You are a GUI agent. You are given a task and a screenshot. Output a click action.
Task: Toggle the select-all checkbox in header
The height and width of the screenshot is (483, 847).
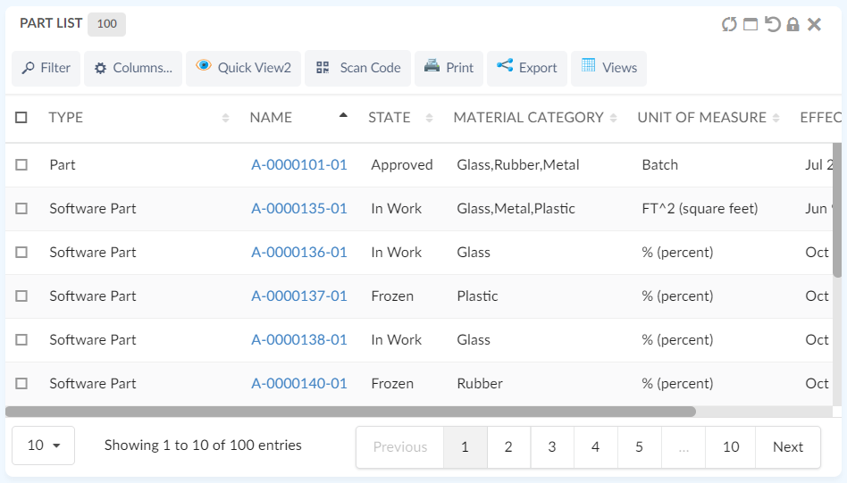[21, 117]
